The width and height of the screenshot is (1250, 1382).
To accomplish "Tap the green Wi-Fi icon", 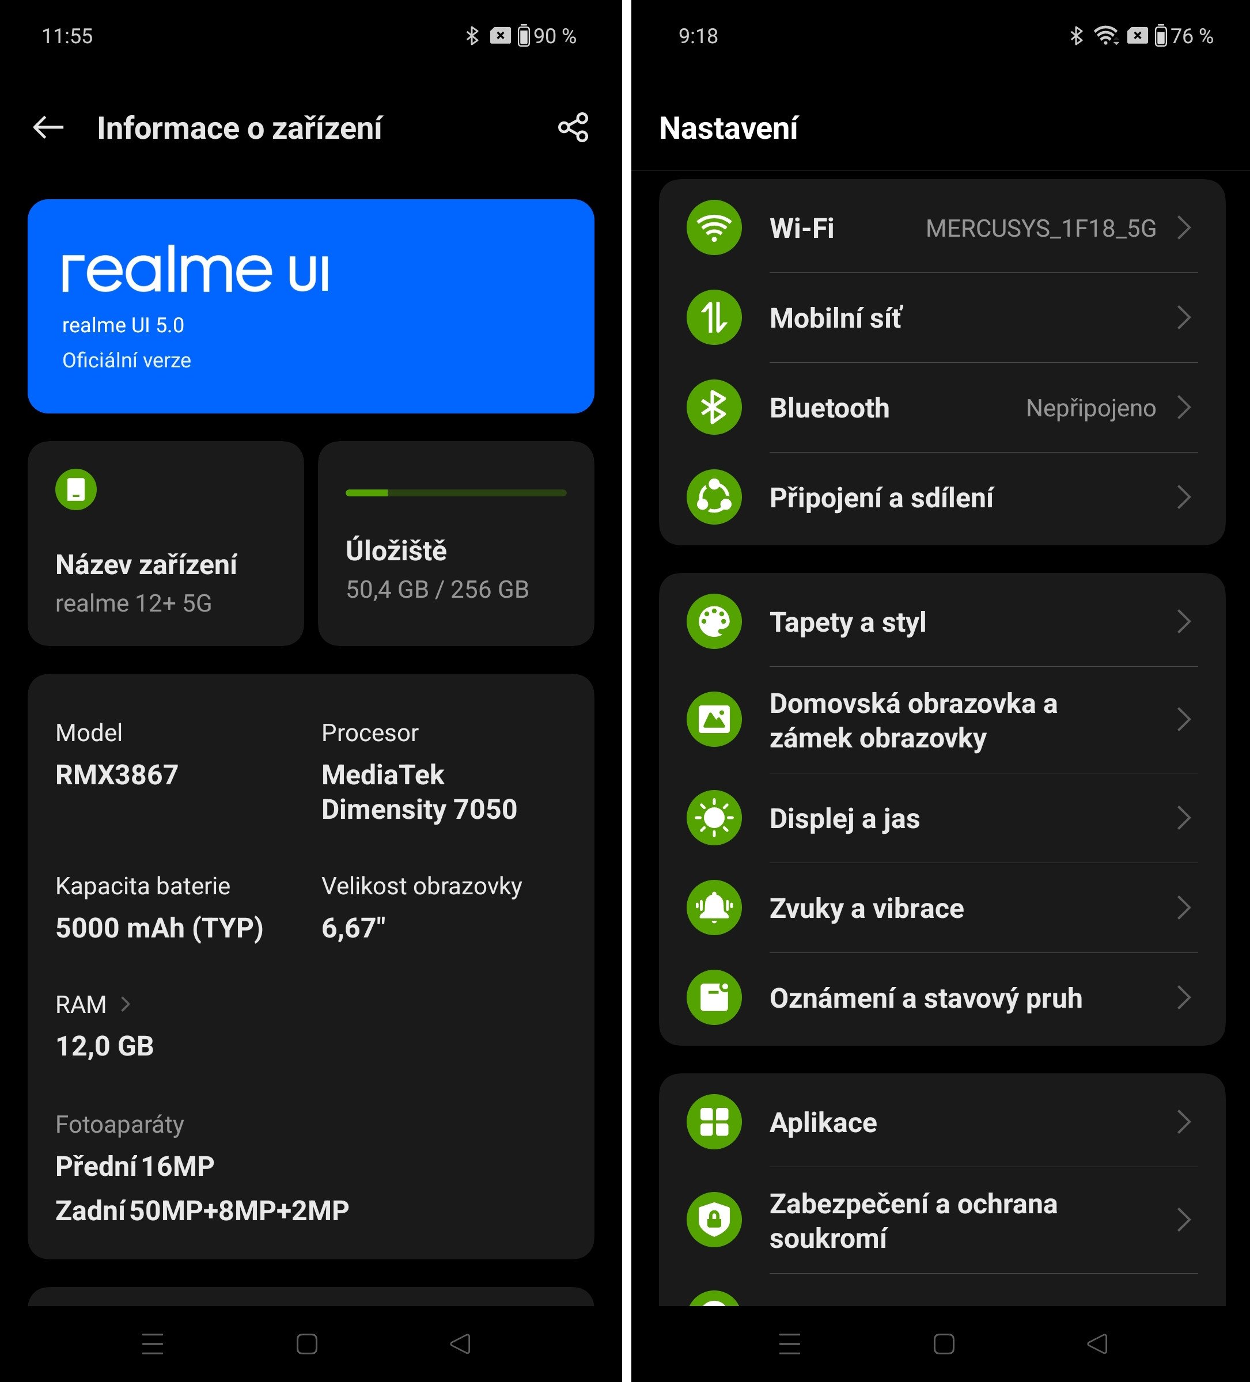I will pyautogui.click(x=713, y=227).
